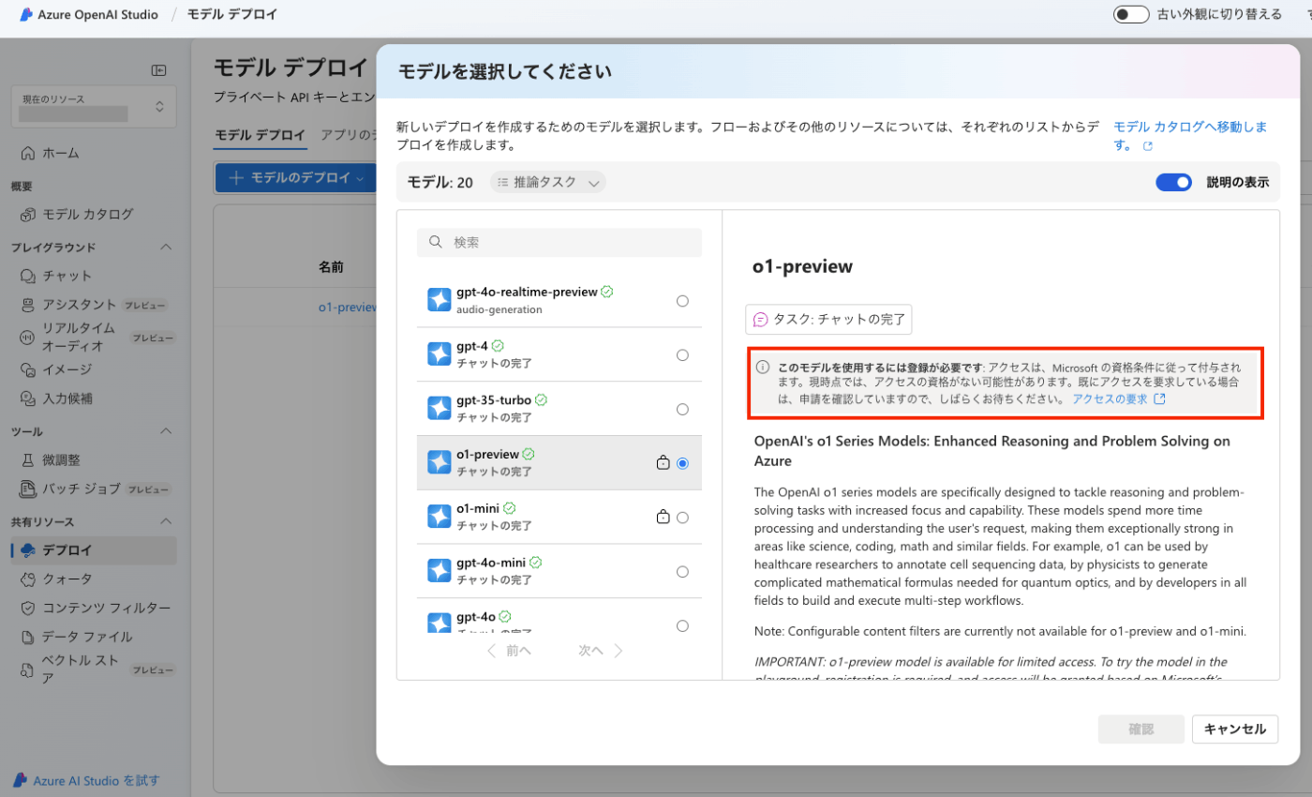
Task: Click the クォータ sidebar icon
Action: click(x=27, y=579)
